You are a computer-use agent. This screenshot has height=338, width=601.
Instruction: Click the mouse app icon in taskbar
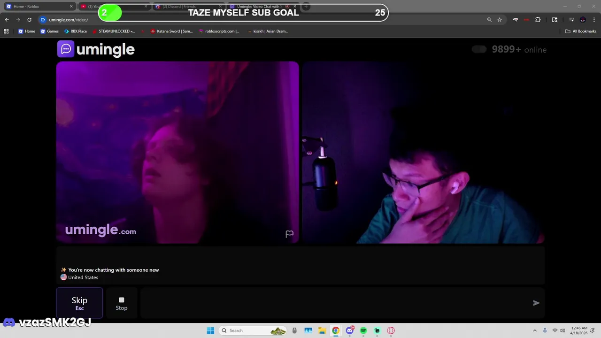tap(294, 330)
